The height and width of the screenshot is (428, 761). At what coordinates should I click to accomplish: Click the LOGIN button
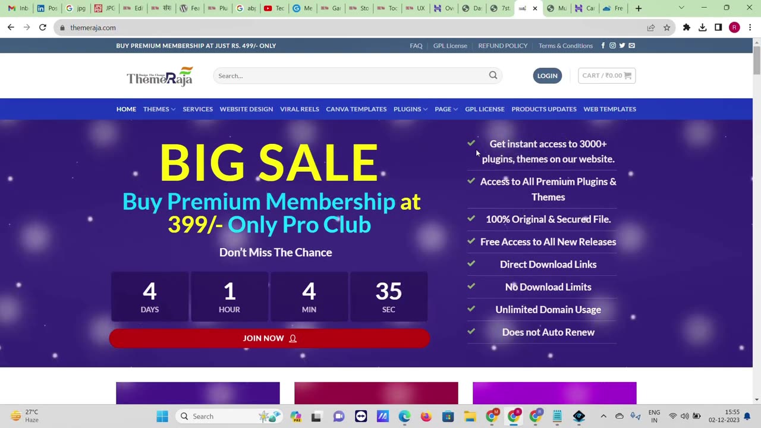point(548,75)
